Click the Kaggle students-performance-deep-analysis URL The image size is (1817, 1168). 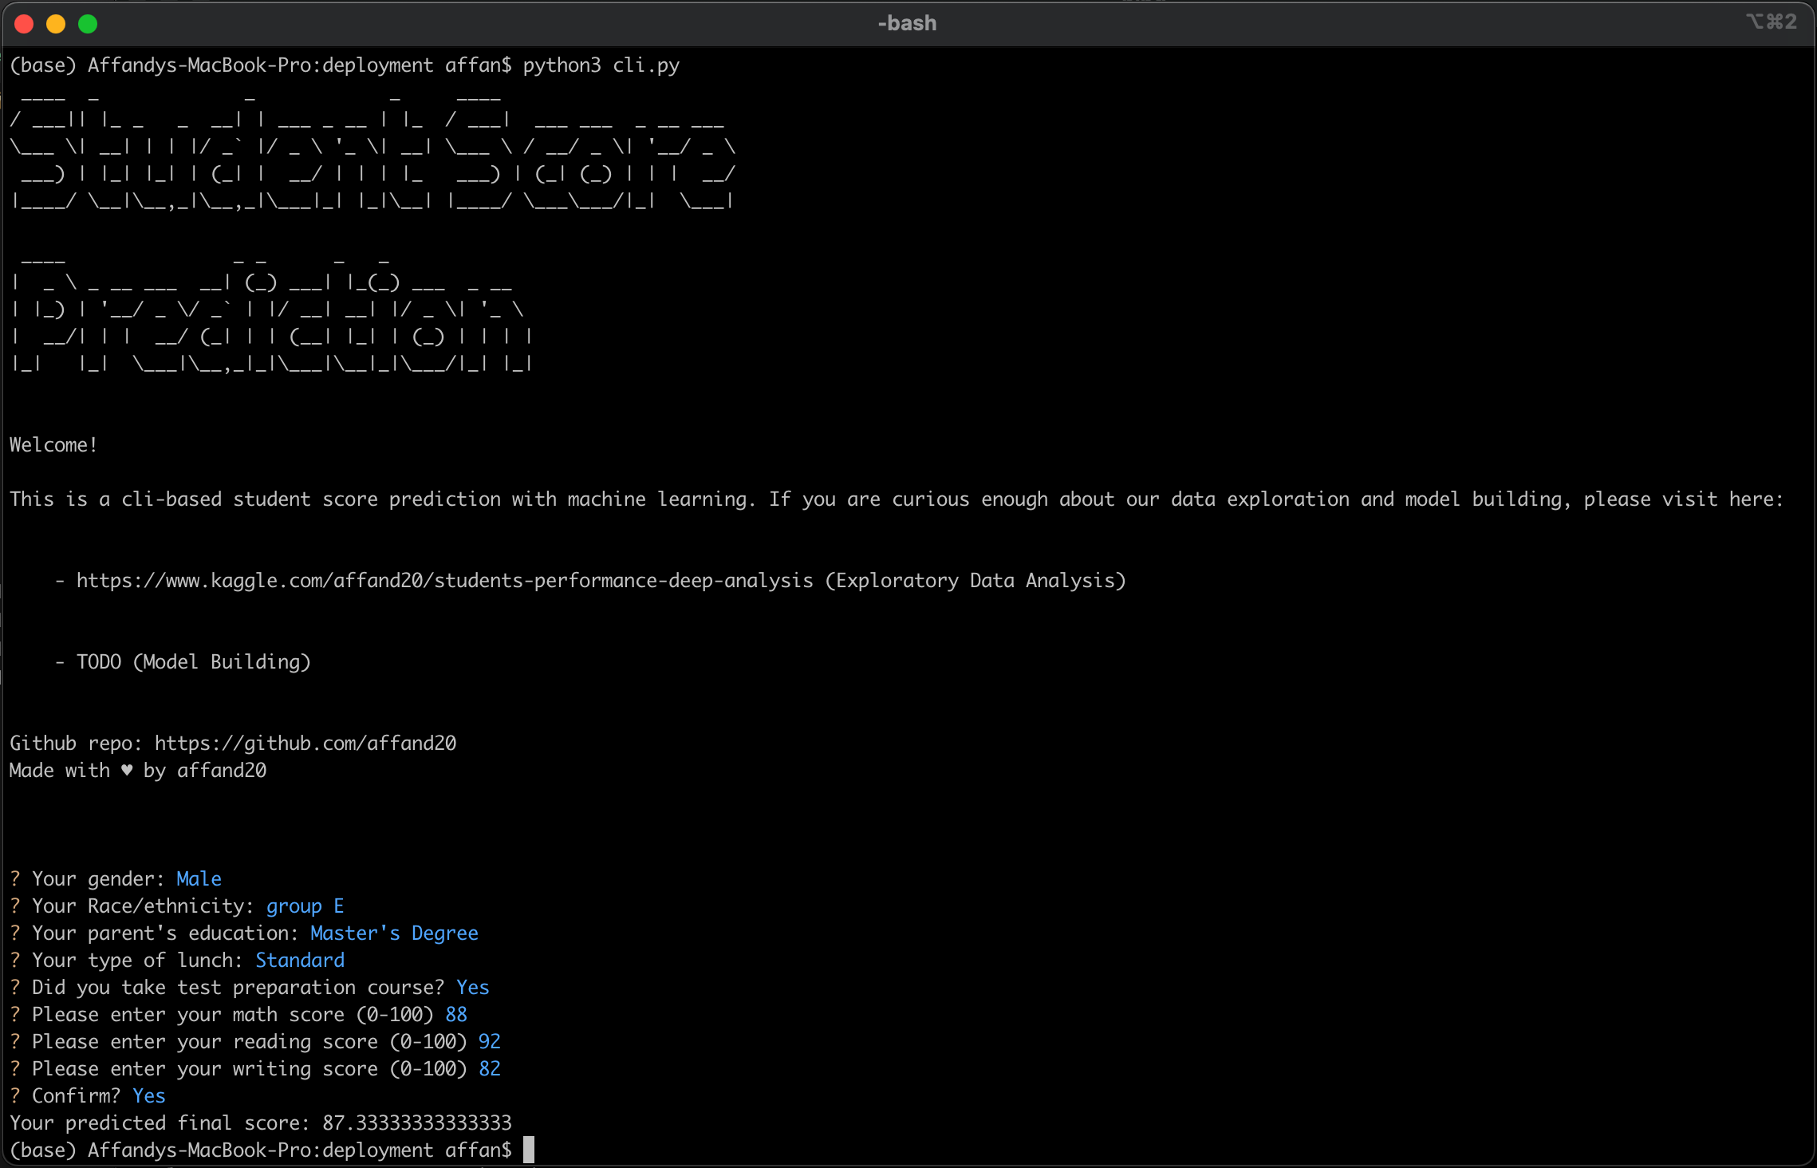(444, 580)
